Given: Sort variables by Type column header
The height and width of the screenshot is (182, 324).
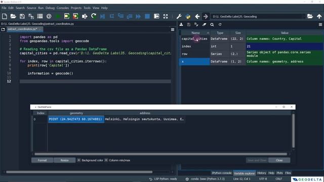Looking at the screenshot, I should 220,33.
